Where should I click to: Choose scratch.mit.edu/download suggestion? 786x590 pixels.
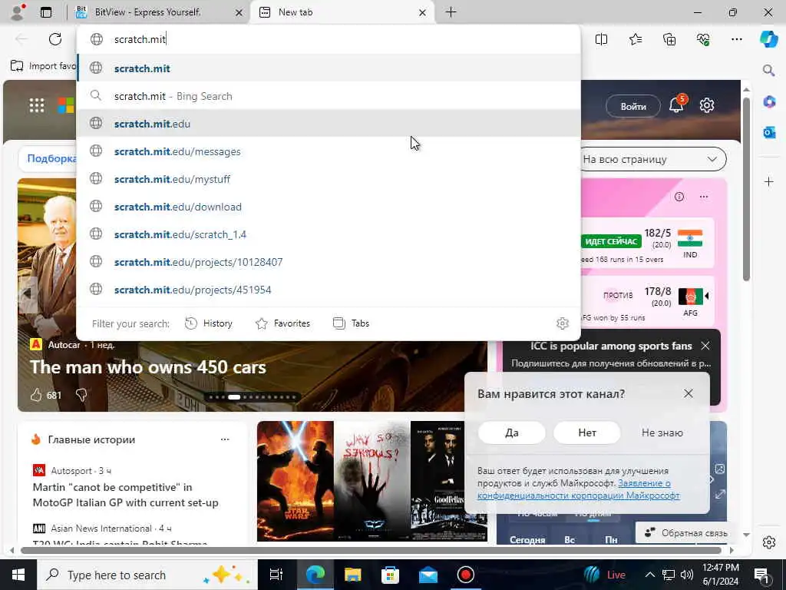tap(329, 207)
